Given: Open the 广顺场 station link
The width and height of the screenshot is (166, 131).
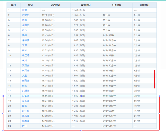Looking at the screenshot, I should pyautogui.click(x=25, y=91).
